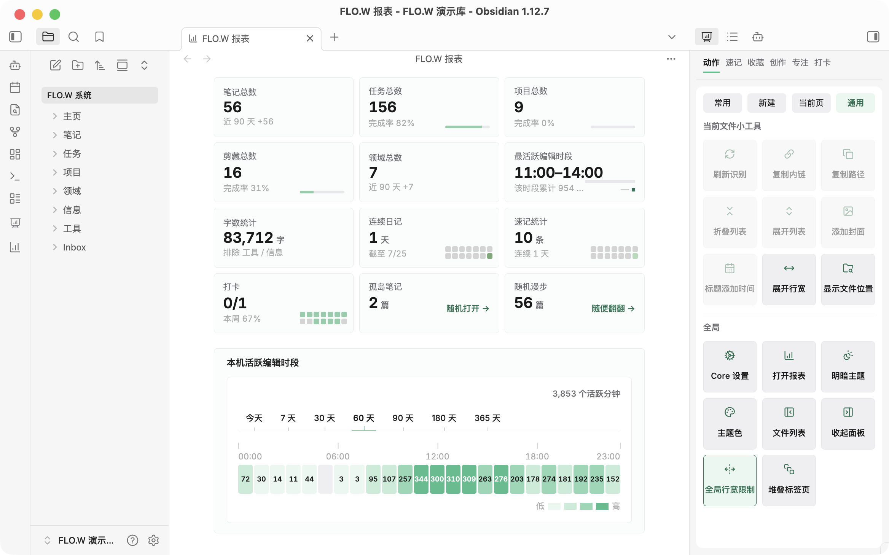Toggle 展开行宽 for current file

(789, 279)
